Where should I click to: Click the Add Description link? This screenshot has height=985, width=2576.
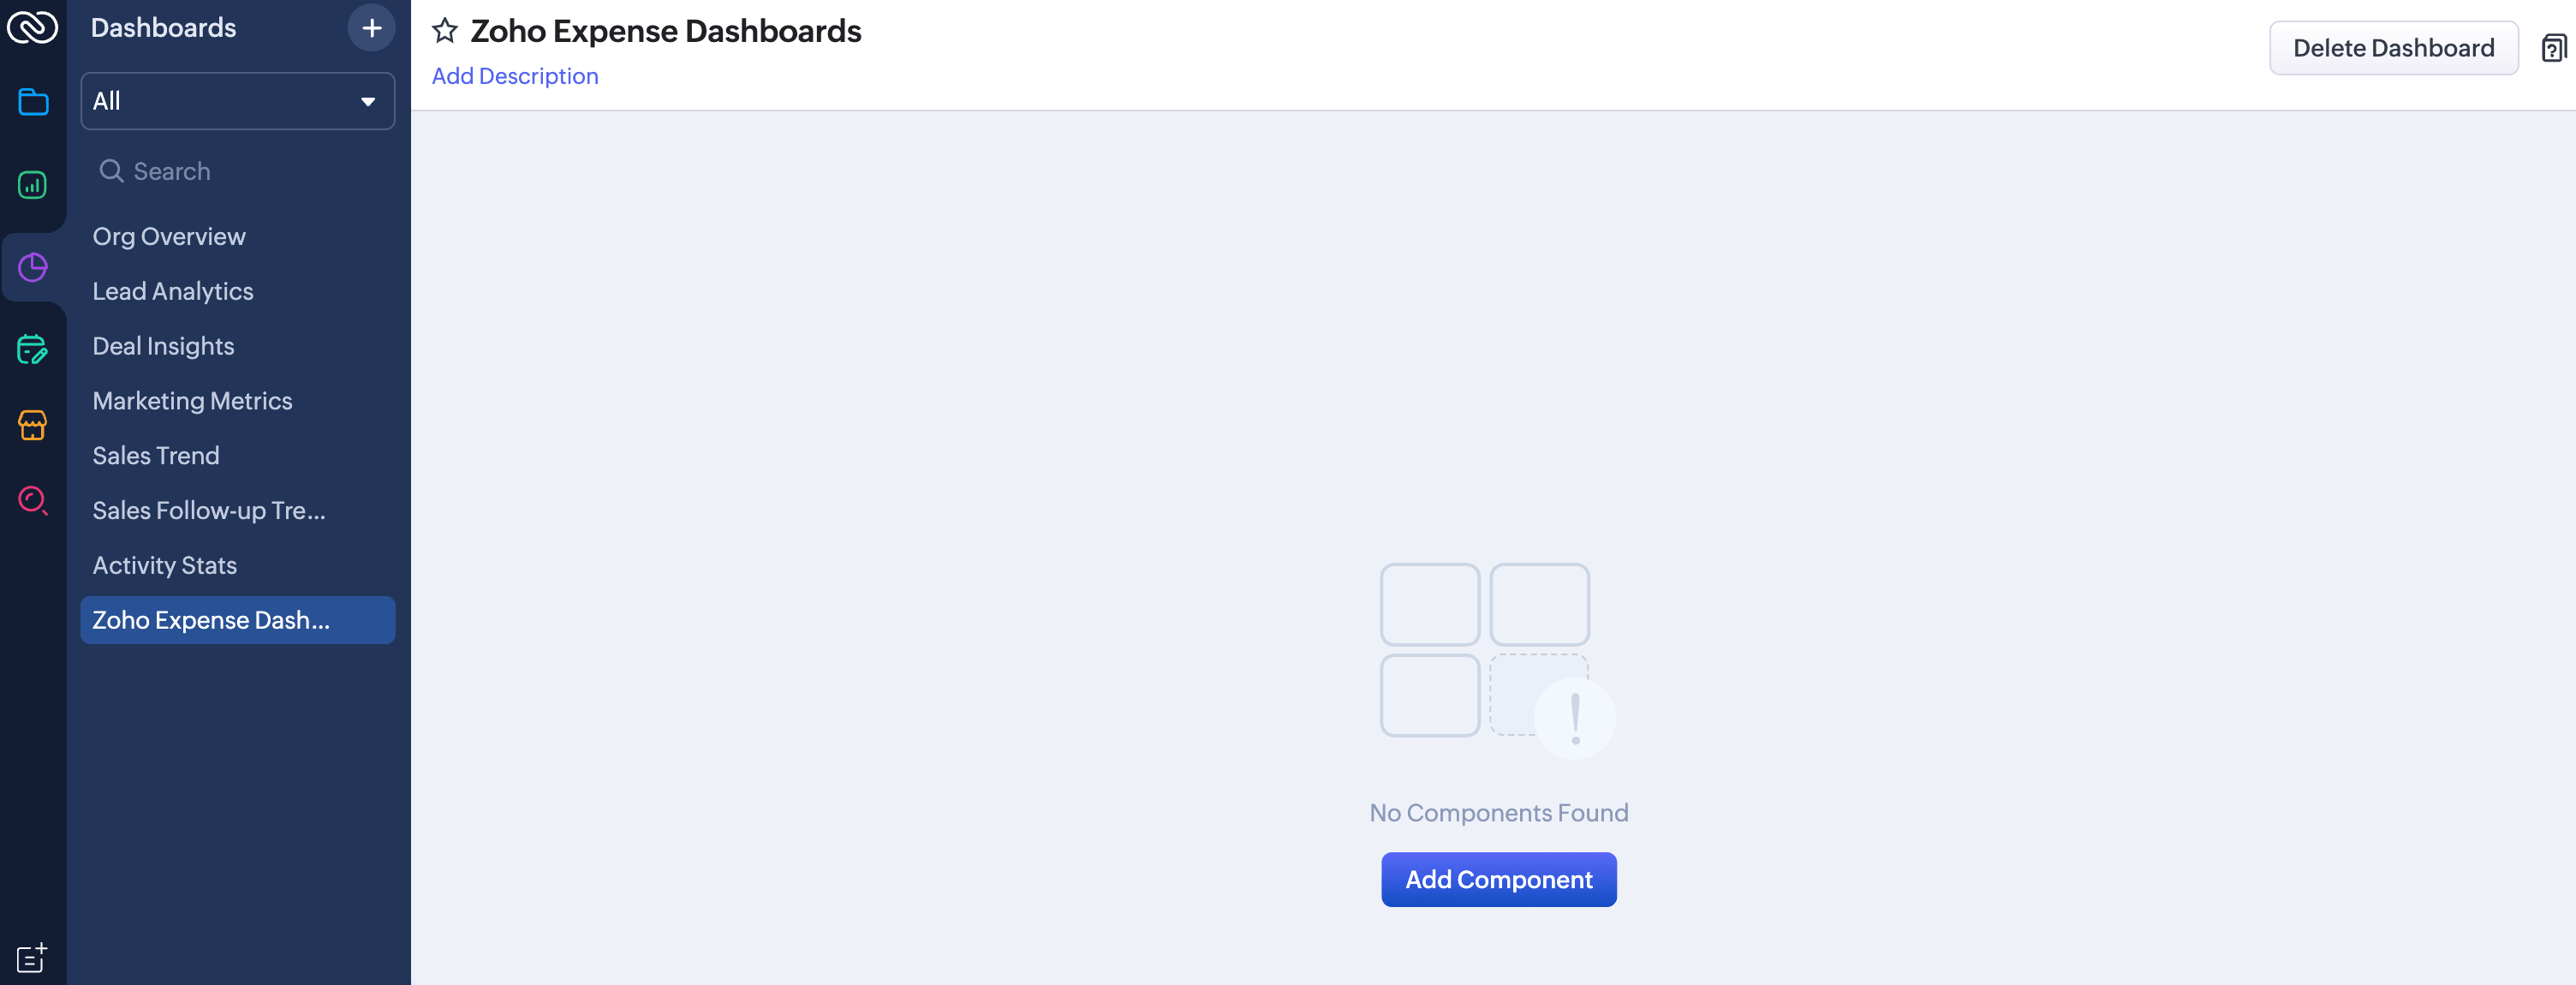[x=515, y=75]
